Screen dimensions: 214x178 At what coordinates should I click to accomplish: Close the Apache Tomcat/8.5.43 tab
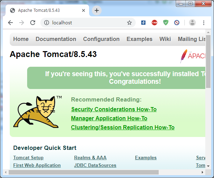tap(84, 10)
